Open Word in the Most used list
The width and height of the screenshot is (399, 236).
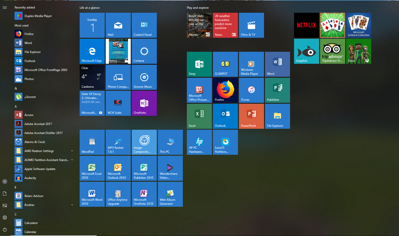point(44,43)
